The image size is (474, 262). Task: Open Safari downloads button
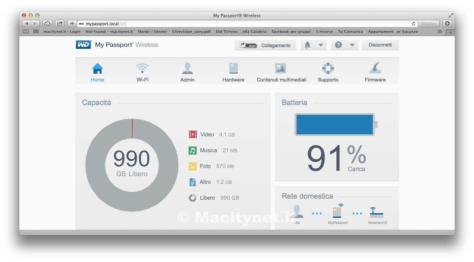click(x=447, y=24)
